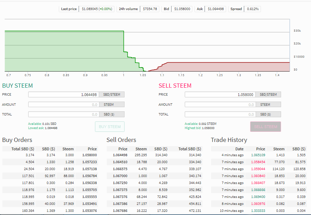Select sell order row priced 1.067686
311x215 pixels.
click(154, 210)
